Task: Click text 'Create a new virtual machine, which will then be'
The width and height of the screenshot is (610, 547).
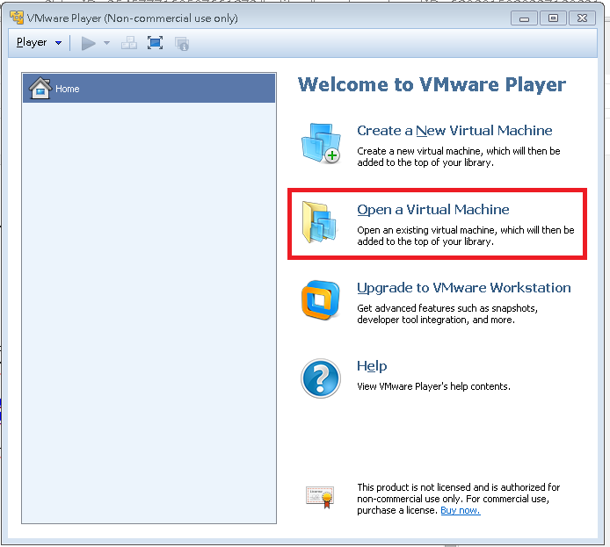Action: pos(459,151)
